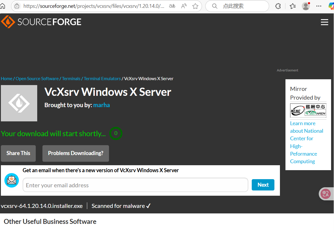Image resolution: width=334 pixels, height=232 pixels.
Task: Start Read aloud for this page
Action: [x=184, y=6]
